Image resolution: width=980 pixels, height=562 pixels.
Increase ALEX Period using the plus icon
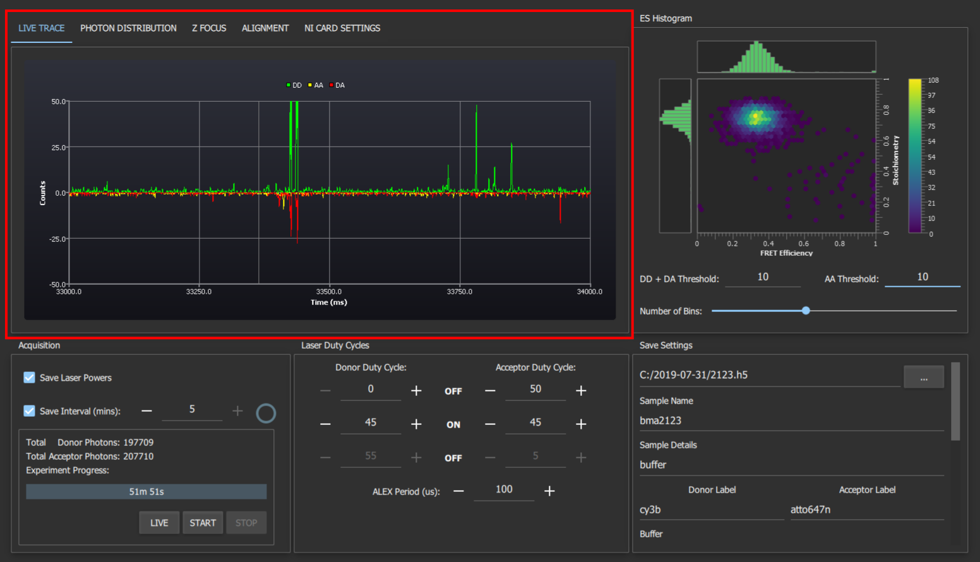[x=549, y=491]
